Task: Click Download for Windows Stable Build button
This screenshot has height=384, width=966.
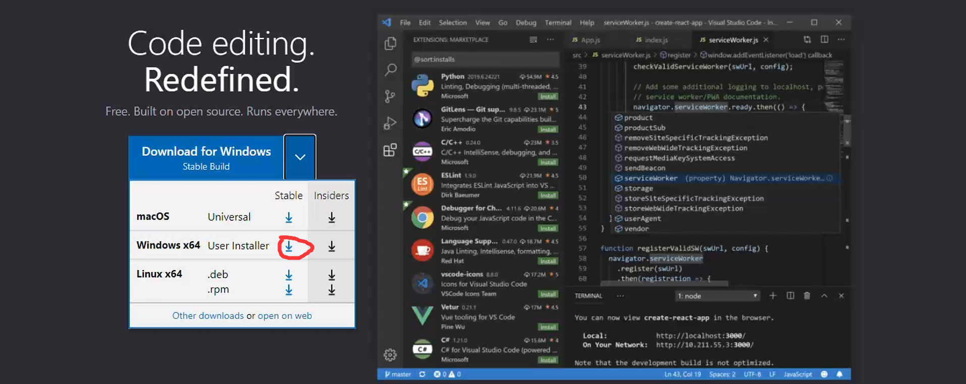Action: pos(206,158)
